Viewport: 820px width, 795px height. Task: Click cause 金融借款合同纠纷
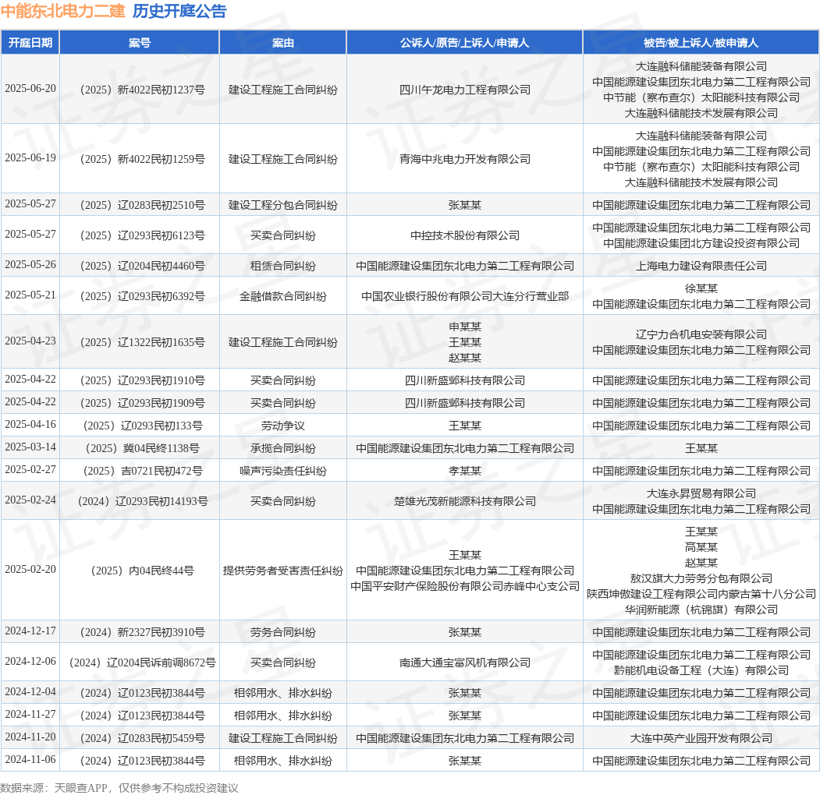(283, 296)
